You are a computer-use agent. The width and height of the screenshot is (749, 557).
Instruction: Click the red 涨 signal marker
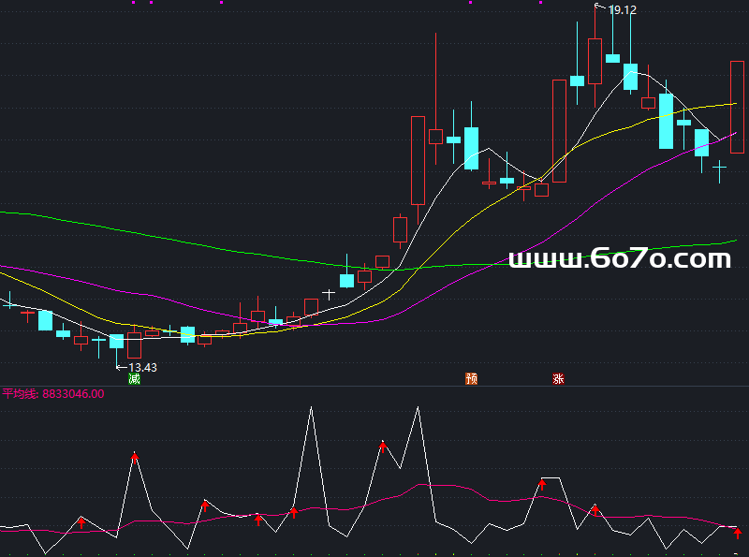[x=558, y=379]
